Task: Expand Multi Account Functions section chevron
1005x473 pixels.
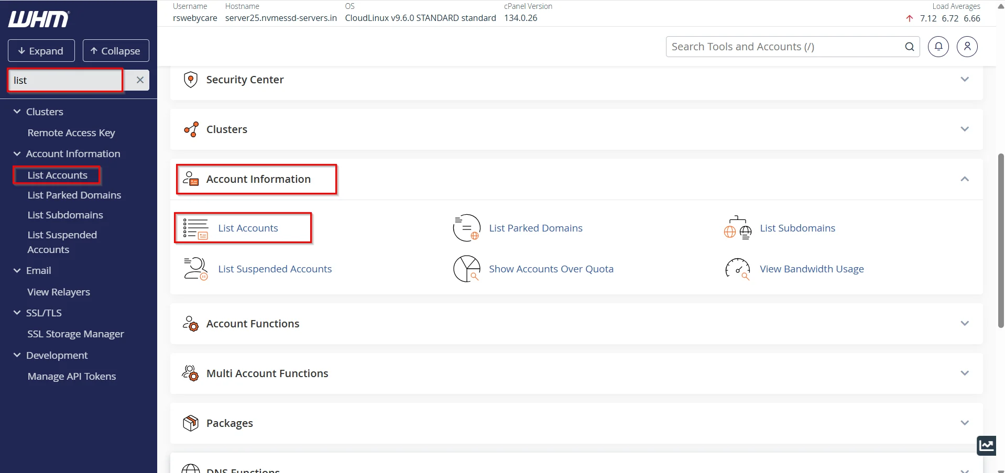Action: 965,373
